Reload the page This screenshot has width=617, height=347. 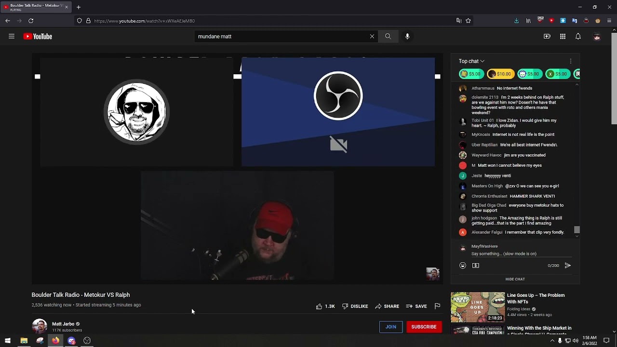(x=31, y=21)
